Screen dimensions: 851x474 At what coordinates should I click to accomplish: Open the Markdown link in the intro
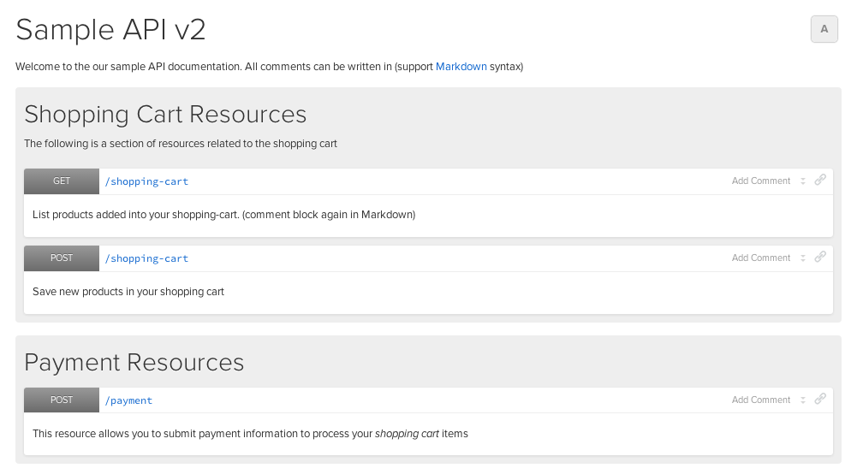pyautogui.click(x=461, y=67)
